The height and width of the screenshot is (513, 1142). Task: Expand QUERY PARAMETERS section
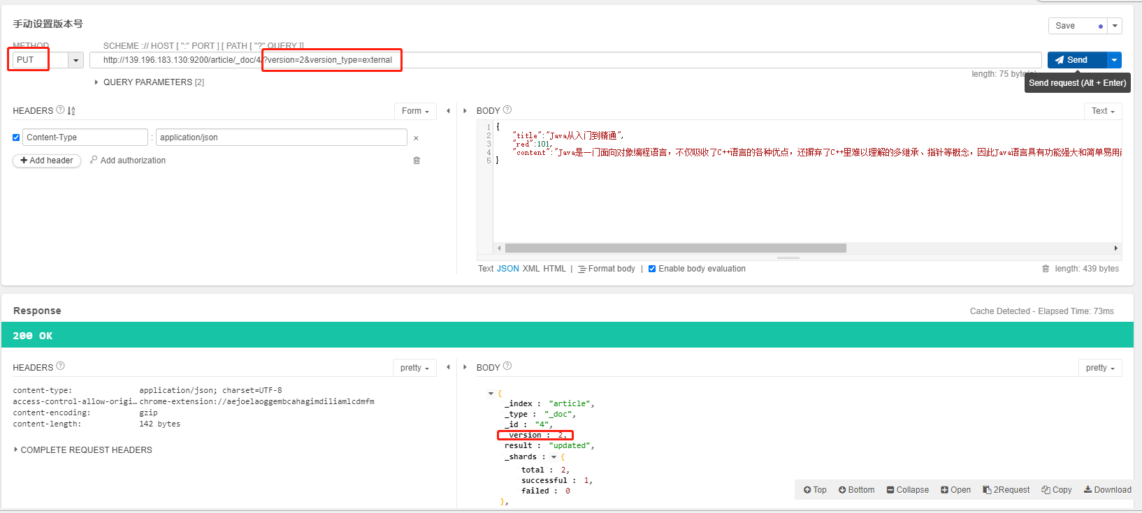click(x=150, y=82)
